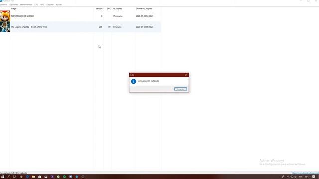Select the Zelda Breath of the Wild cover thumbnail
This screenshot has width=319, height=179.
coord(5,27)
